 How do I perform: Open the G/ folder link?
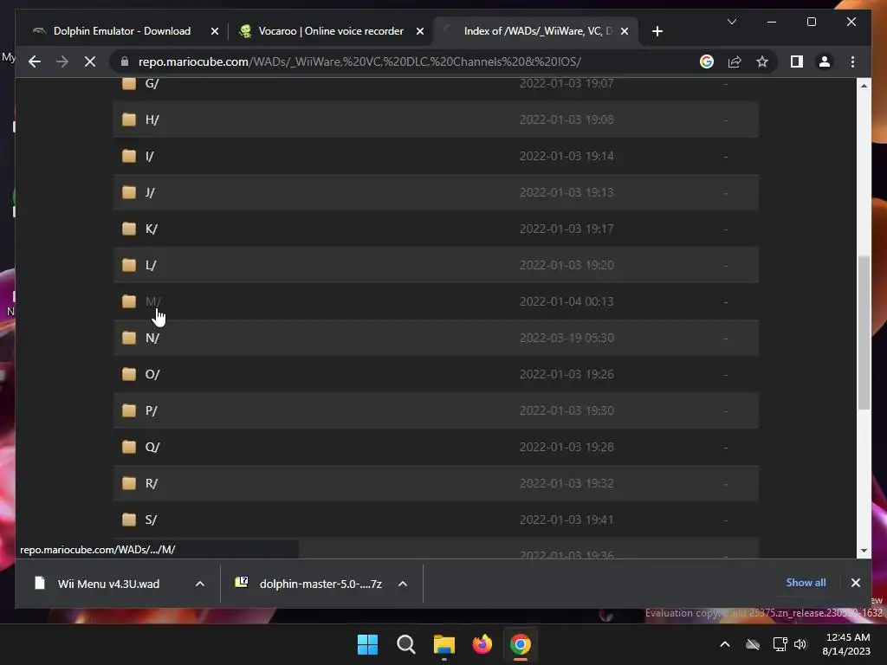click(x=152, y=84)
